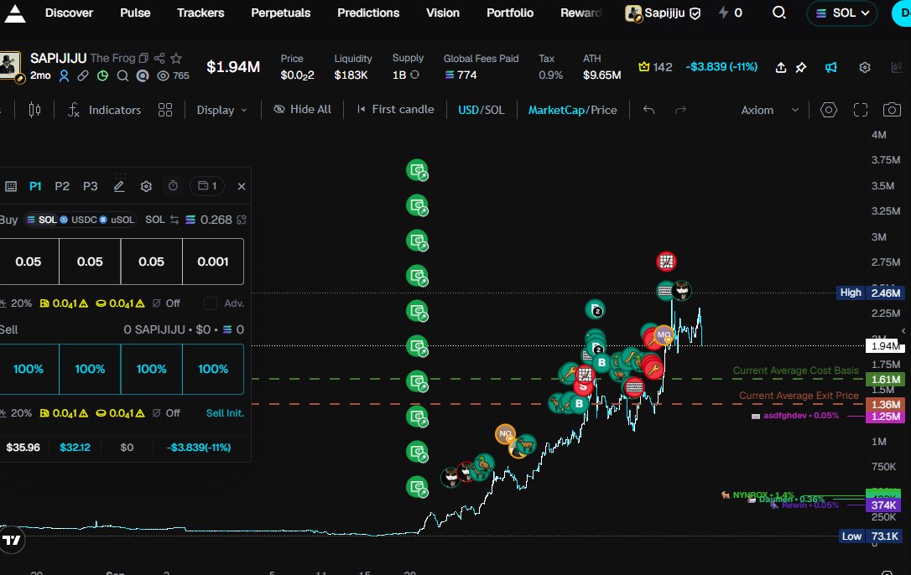
Task: Toggle chart fullscreen mode
Action: (x=861, y=110)
